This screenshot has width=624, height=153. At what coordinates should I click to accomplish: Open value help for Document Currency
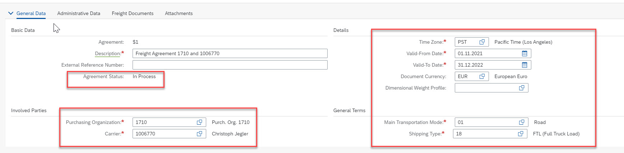(482, 76)
